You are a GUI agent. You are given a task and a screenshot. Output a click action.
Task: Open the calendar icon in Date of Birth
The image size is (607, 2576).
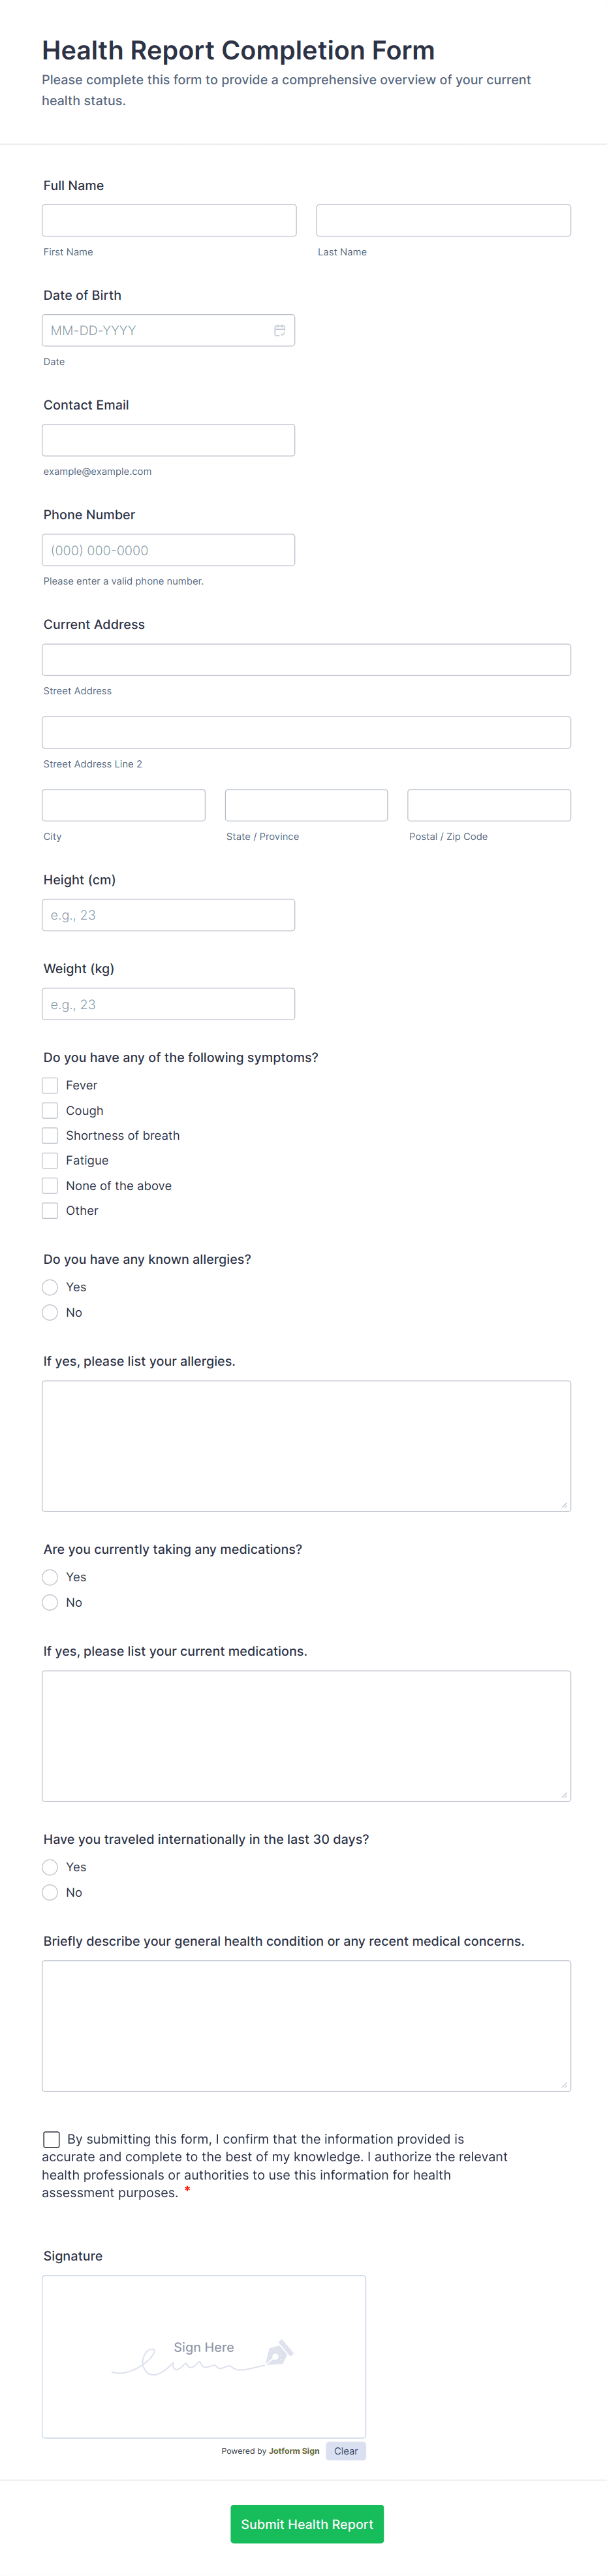[x=279, y=329]
